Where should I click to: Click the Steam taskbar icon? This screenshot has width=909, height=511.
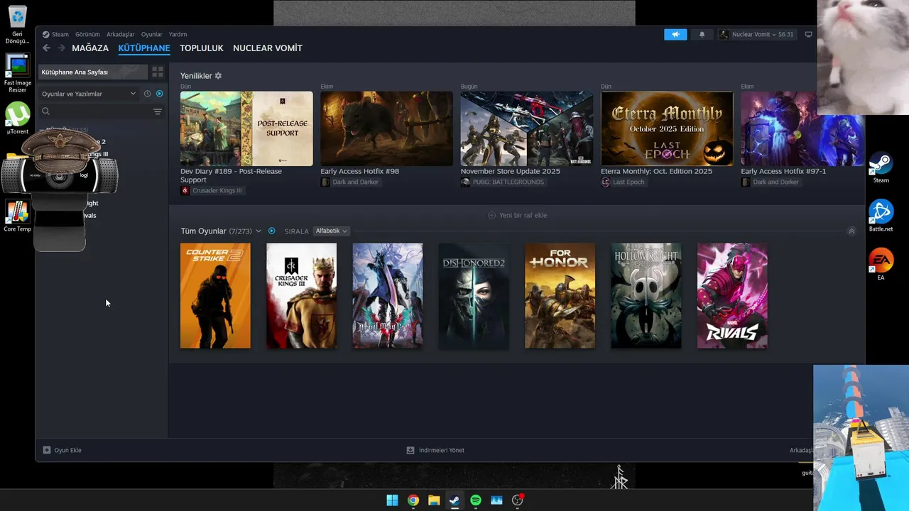tap(454, 500)
